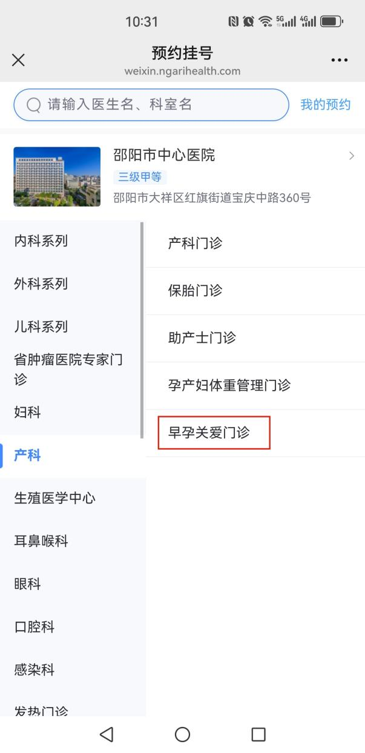365x753 pixels.
Task: Choose 生殖医学中心 in sidebar
Action: click(54, 499)
